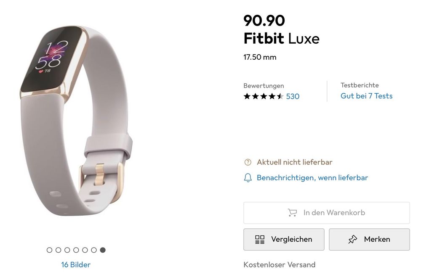
Task: Click the Fitbit Luxe product image
Action: tap(76, 121)
